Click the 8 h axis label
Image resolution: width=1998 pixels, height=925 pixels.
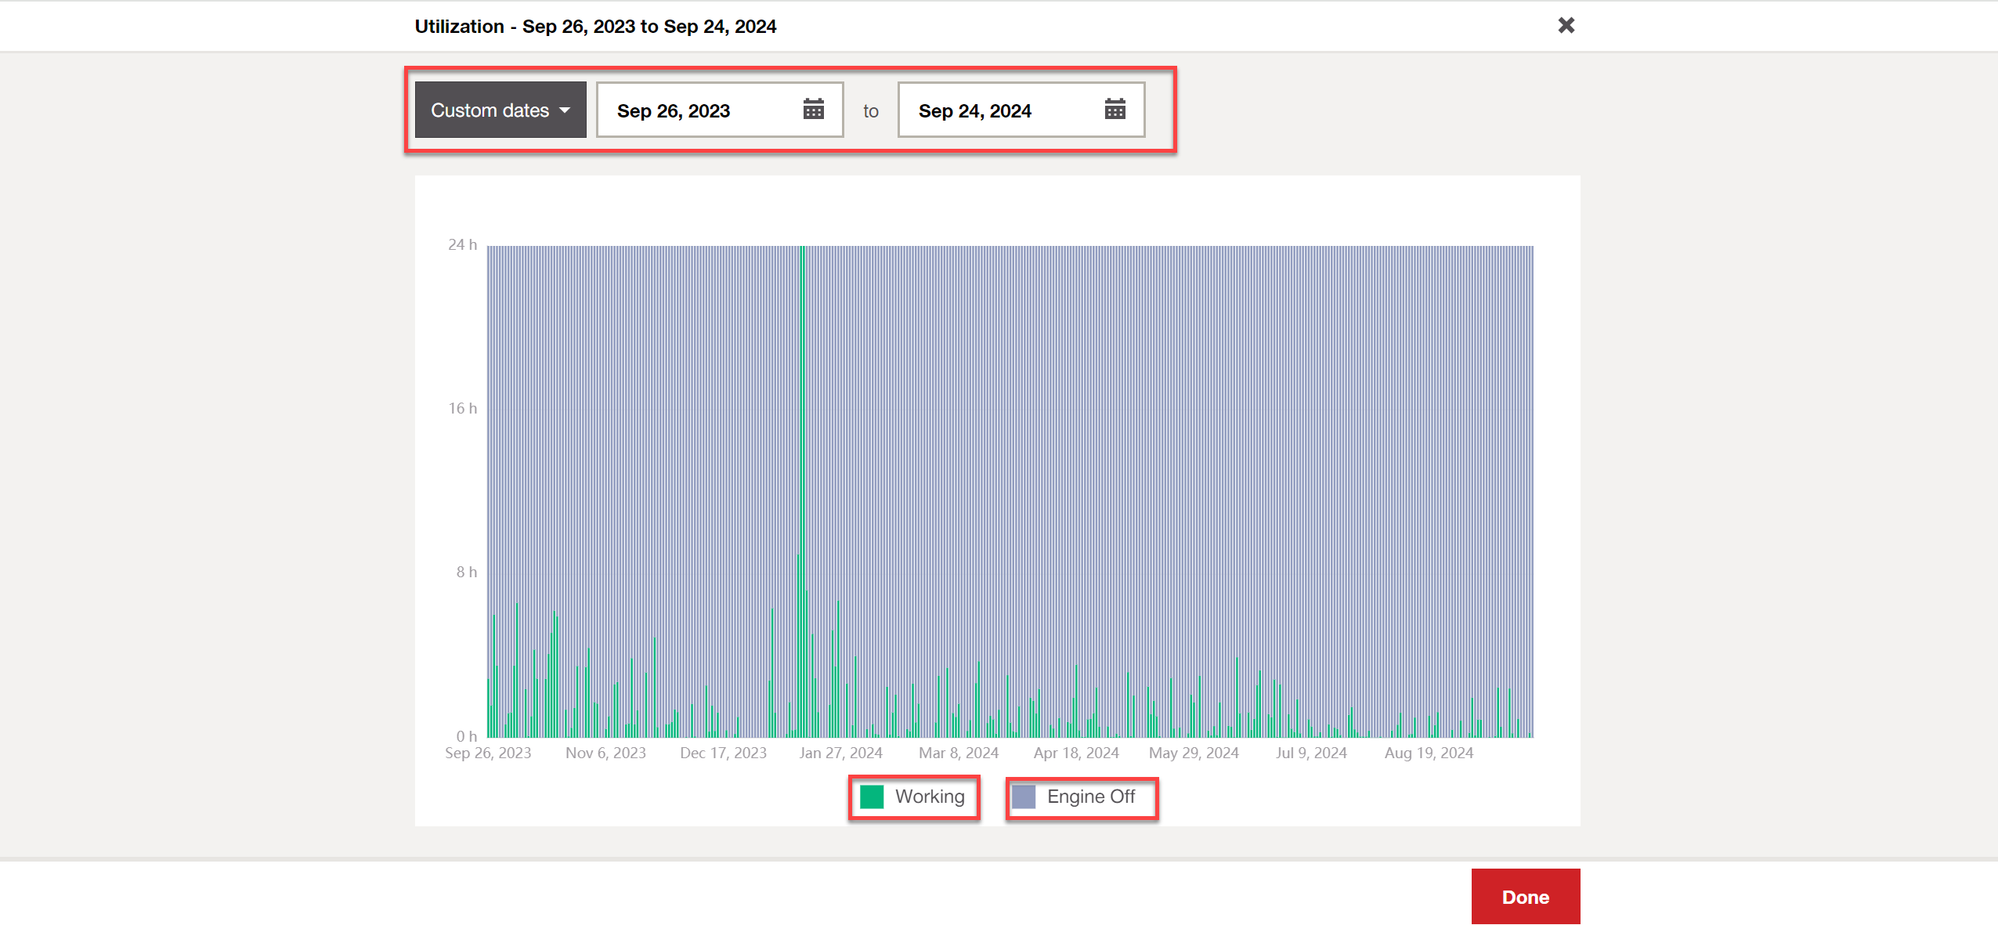[x=467, y=573]
